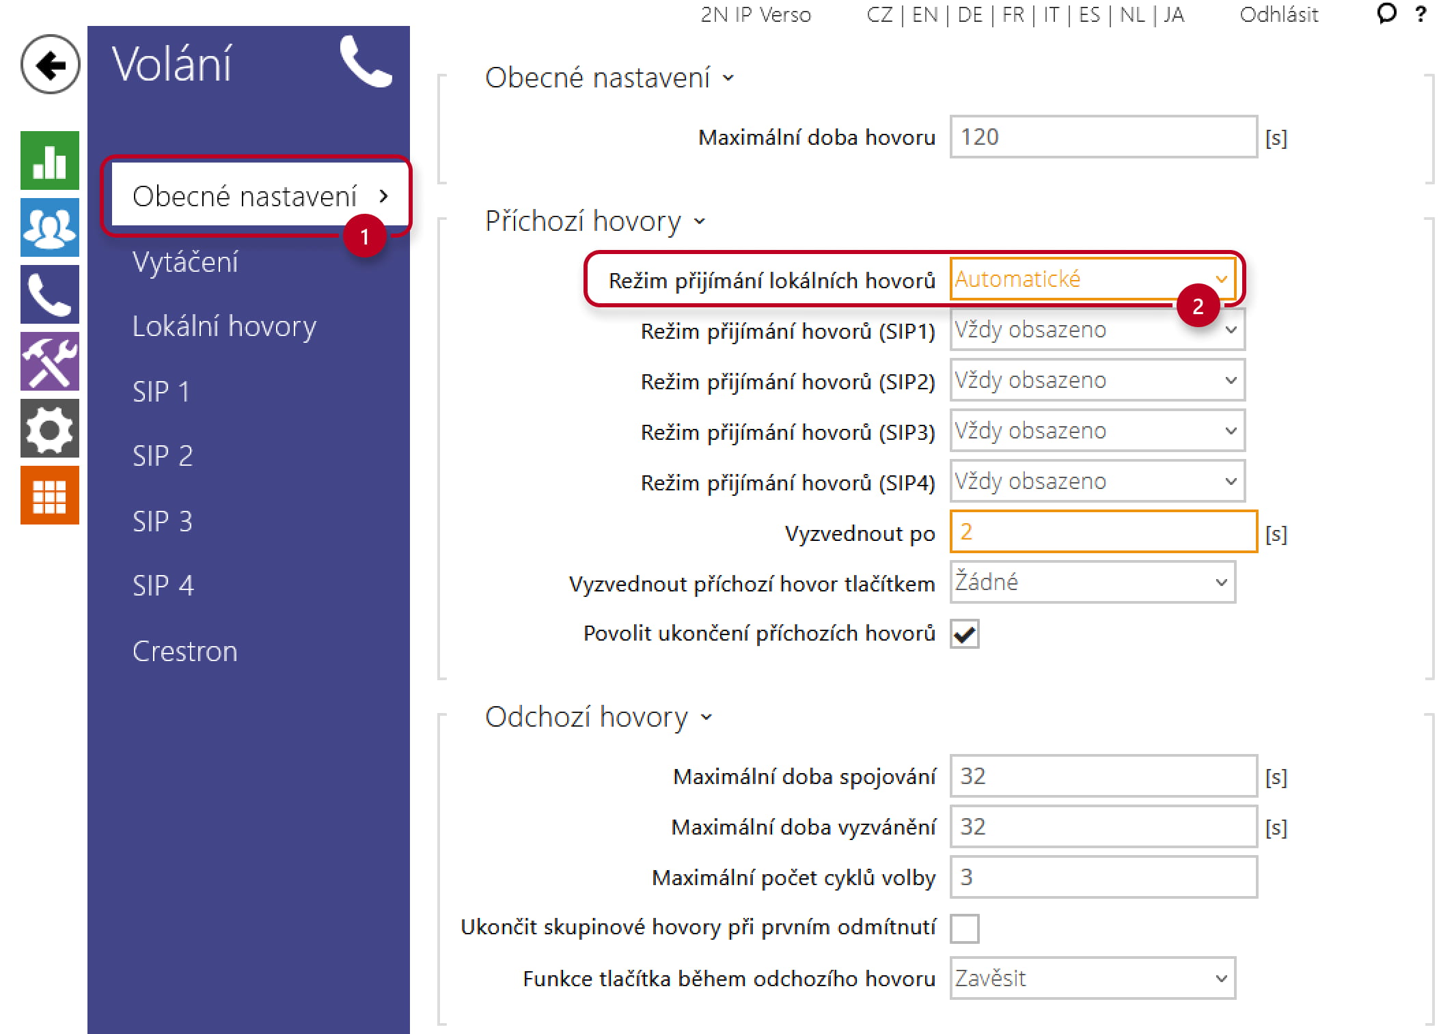Select SIP 2 menu item
This screenshot has width=1454, height=1034.
pos(163,456)
